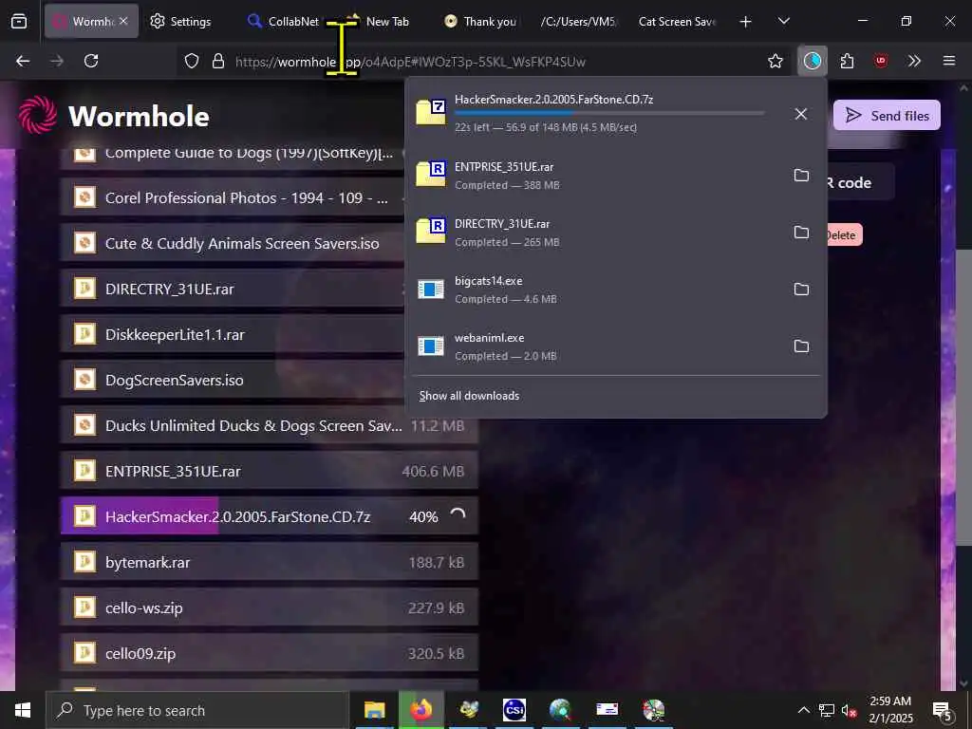The width and height of the screenshot is (972, 729).
Task: Show webaniml.exe in folder
Action: point(801,346)
